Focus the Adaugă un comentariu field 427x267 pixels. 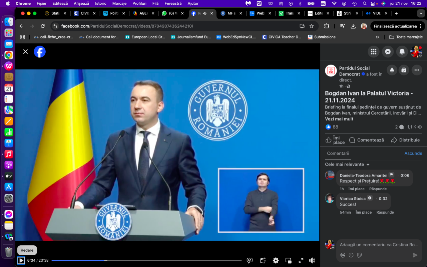tap(379, 245)
